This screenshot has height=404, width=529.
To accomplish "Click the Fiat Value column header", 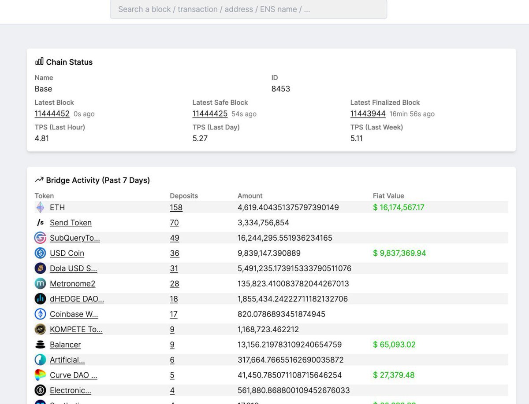I will (388, 196).
